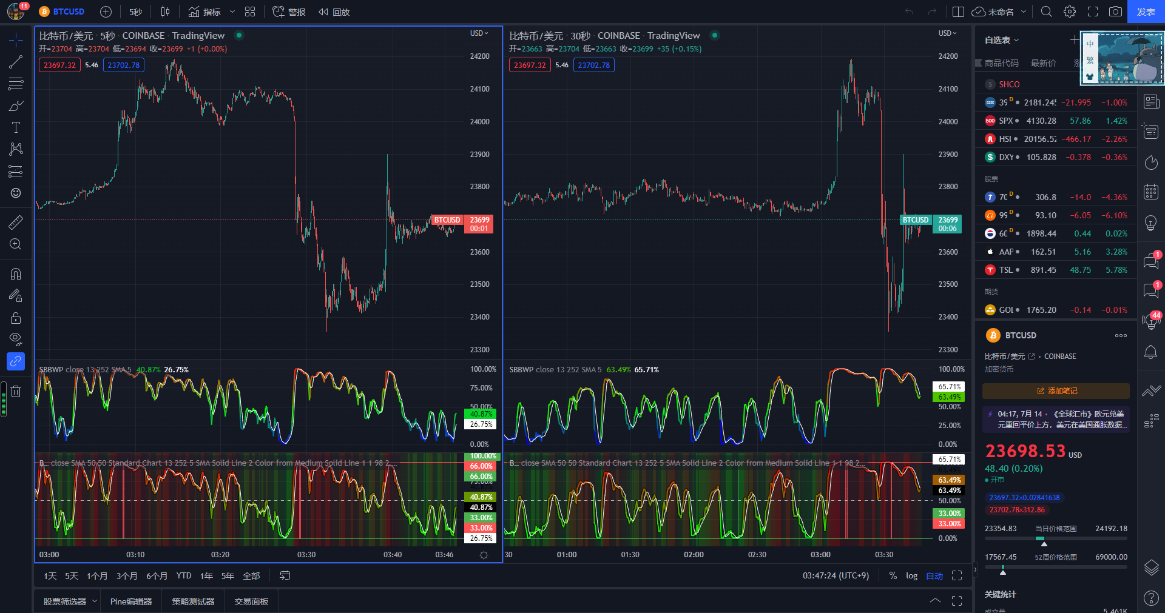Toggle lock all drawing tools
This screenshot has height=613, width=1165.
(x=16, y=318)
